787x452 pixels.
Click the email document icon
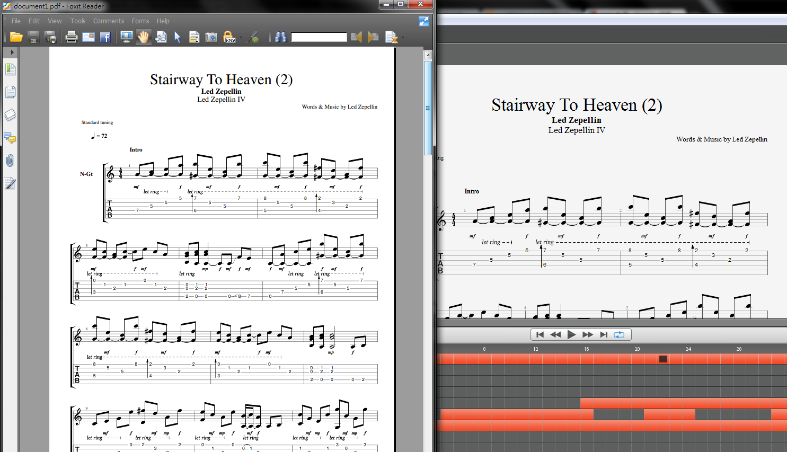(x=89, y=37)
